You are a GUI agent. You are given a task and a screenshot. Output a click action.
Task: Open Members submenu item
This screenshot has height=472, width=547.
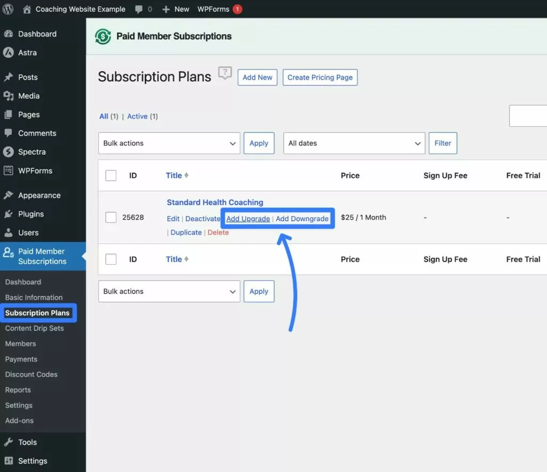click(21, 344)
